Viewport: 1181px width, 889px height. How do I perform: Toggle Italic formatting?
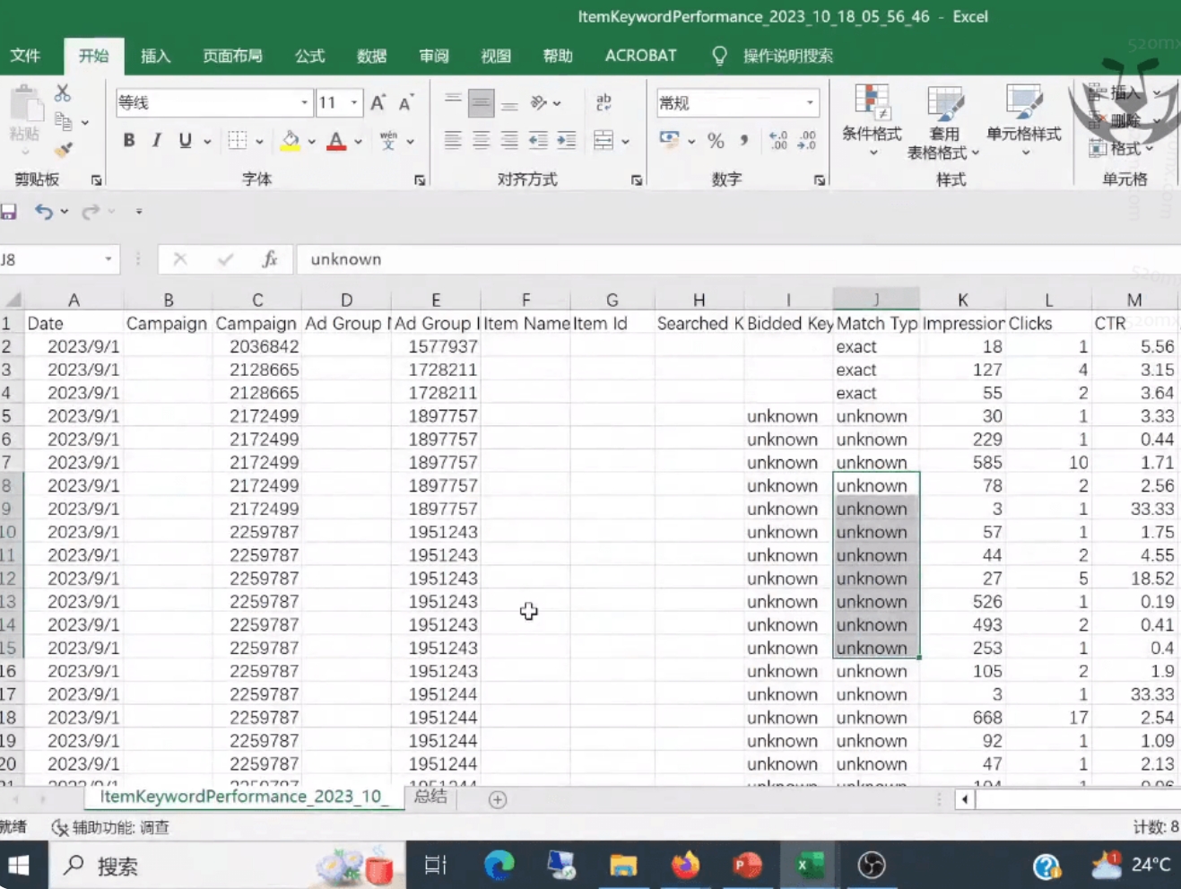point(157,141)
